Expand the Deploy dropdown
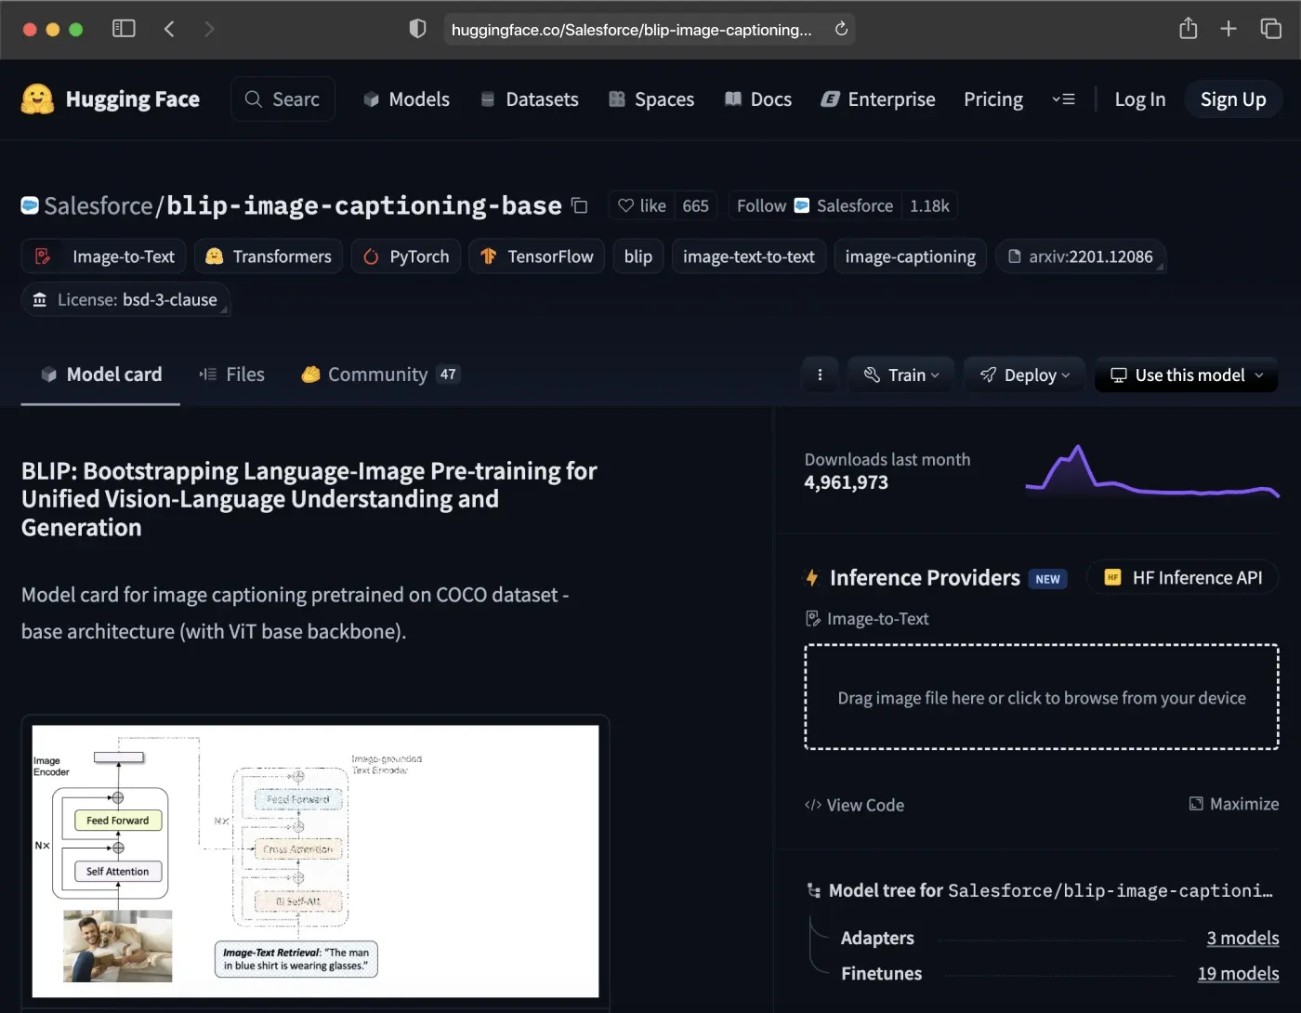The height and width of the screenshot is (1013, 1301). (x=1024, y=375)
